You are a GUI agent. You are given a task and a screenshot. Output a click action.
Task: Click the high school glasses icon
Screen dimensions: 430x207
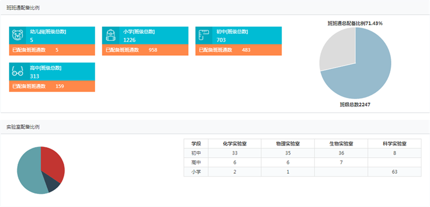pyautogui.click(x=18, y=71)
